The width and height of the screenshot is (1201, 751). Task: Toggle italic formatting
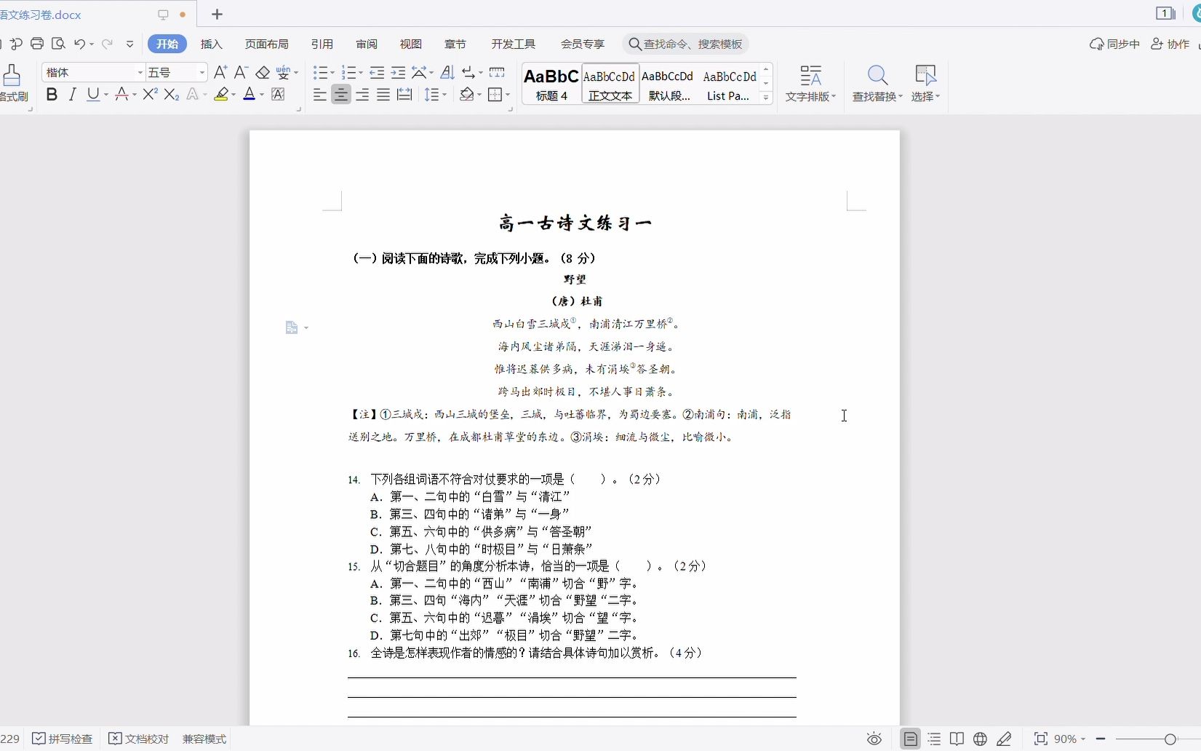72,95
